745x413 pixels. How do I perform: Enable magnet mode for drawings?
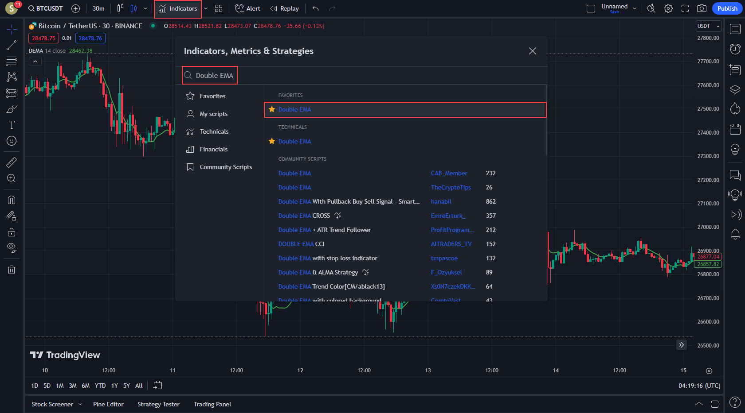(11, 200)
